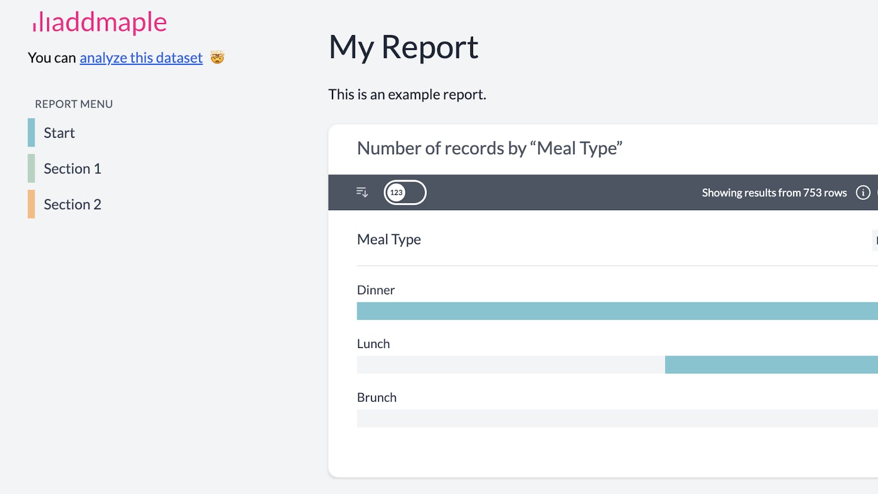878x494 pixels.
Task: Open the info icon beside row count
Action: 863,193
